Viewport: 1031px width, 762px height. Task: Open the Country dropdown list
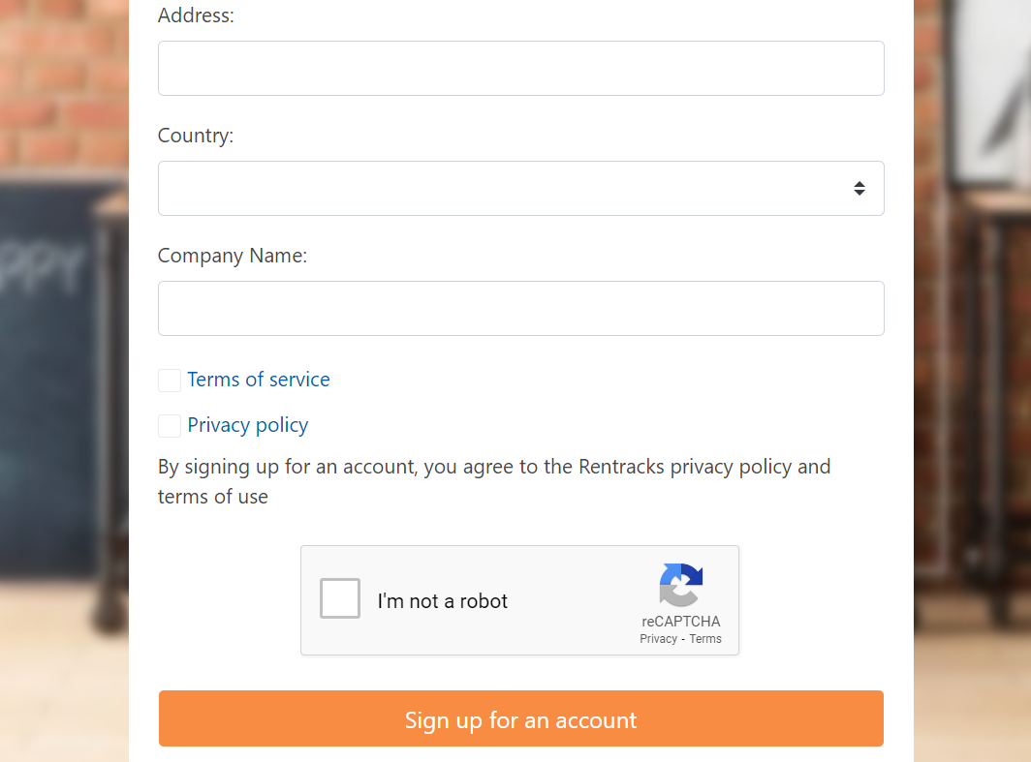tap(520, 189)
